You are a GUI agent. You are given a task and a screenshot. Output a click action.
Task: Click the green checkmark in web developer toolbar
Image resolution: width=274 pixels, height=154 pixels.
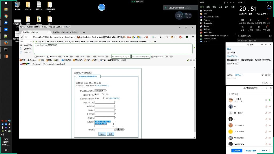188,60
